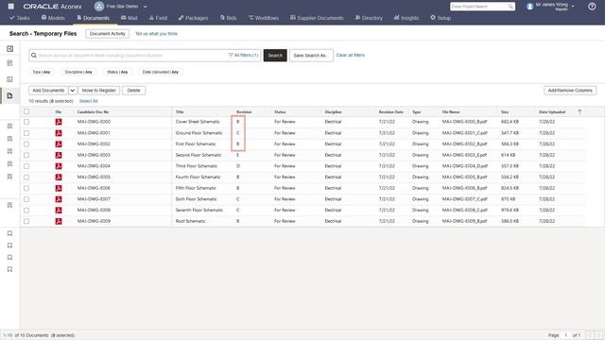Open the main menu grid icon
The height and width of the screenshot is (340, 605).
[11, 7]
